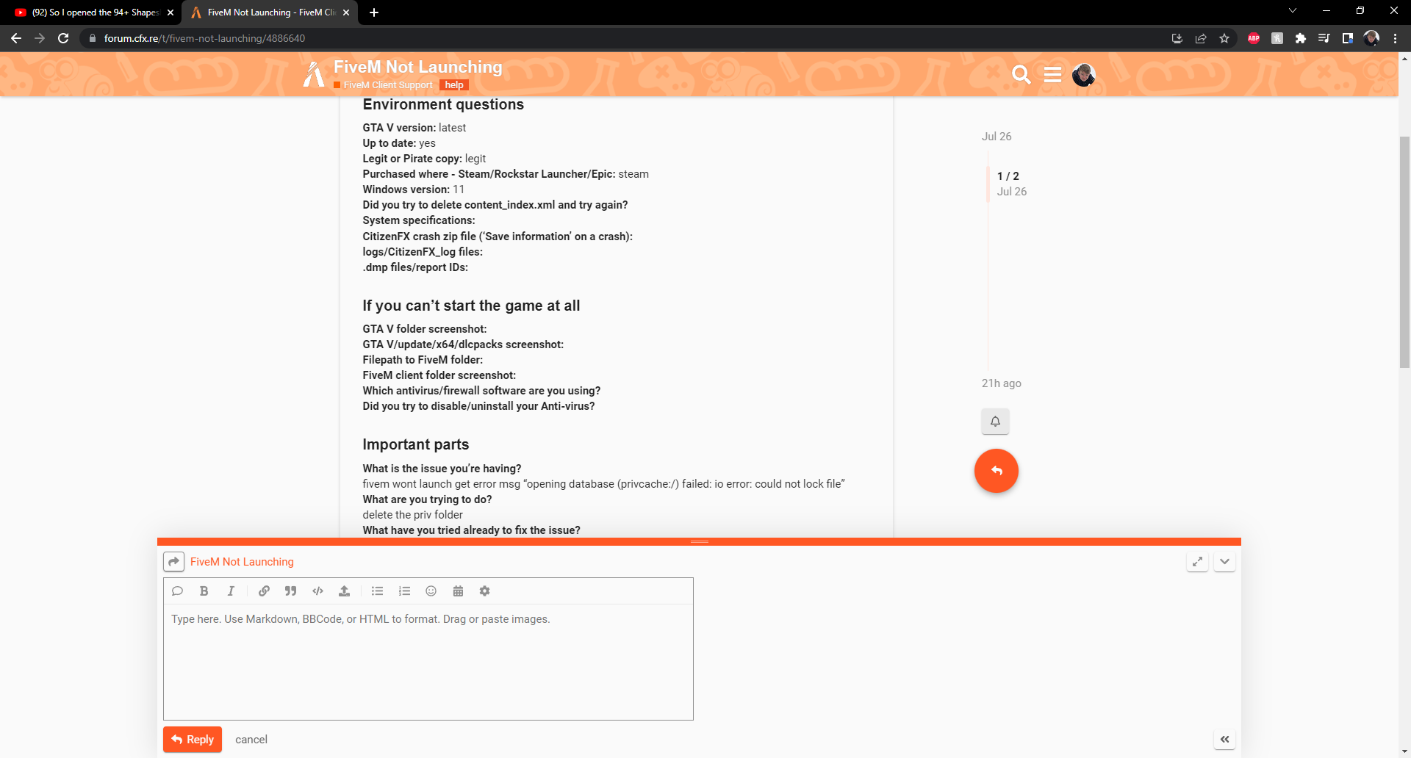
Task: Open the preformatted code tool
Action: coord(317,591)
